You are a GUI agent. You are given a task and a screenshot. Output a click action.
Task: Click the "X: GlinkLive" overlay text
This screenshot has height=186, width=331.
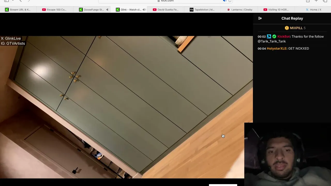(x=11, y=38)
